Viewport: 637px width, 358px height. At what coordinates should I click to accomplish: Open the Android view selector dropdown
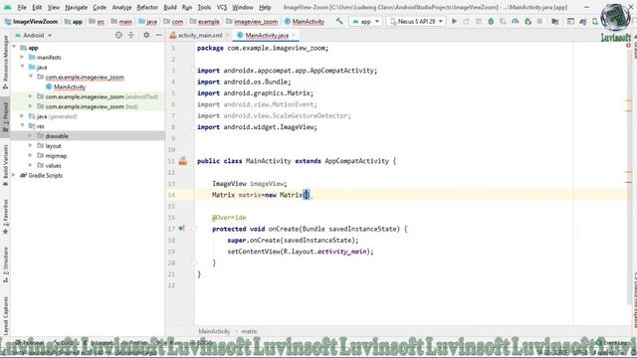pos(34,36)
